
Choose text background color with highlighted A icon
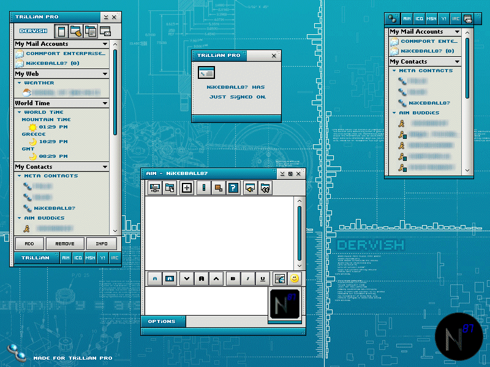point(170,279)
